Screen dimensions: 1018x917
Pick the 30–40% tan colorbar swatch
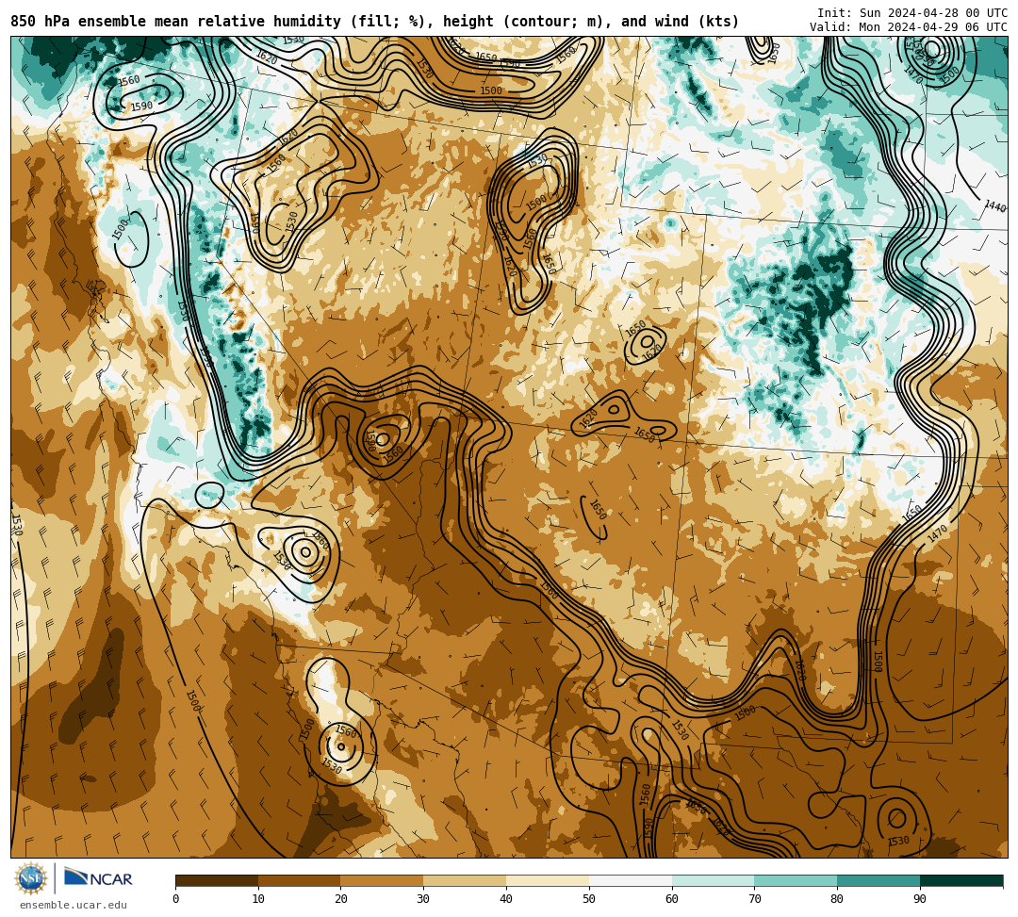coord(465,880)
